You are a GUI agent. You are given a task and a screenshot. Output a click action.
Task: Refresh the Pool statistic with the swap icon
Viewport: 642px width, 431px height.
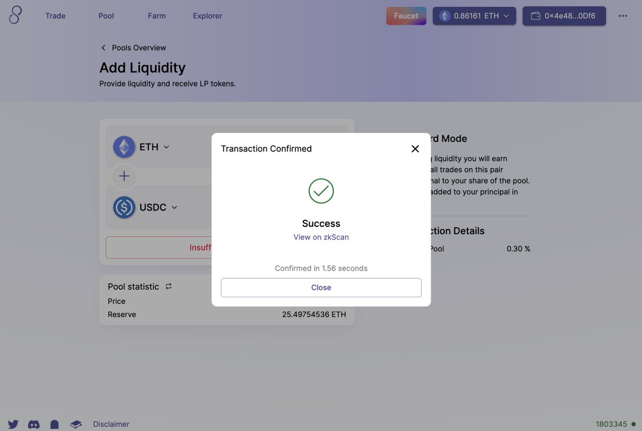pyautogui.click(x=169, y=286)
